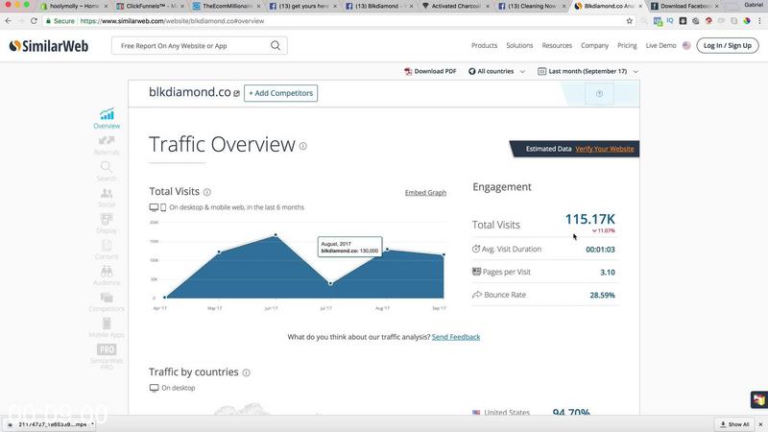Click the info icon next to Traffic by countries
This screenshot has height=432, width=768.
[x=247, y=372]
